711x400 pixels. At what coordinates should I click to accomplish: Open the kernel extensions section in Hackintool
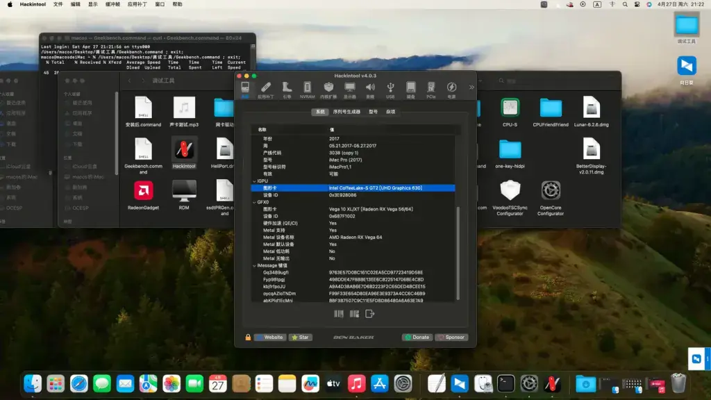(x=328, y=90)
